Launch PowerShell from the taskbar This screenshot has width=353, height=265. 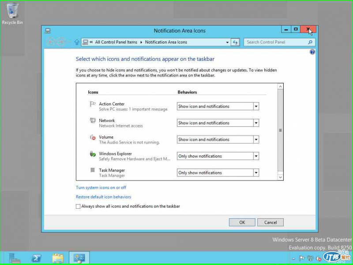coord(36,258)
